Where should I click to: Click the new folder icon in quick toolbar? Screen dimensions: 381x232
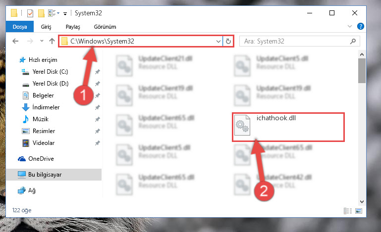41,13
